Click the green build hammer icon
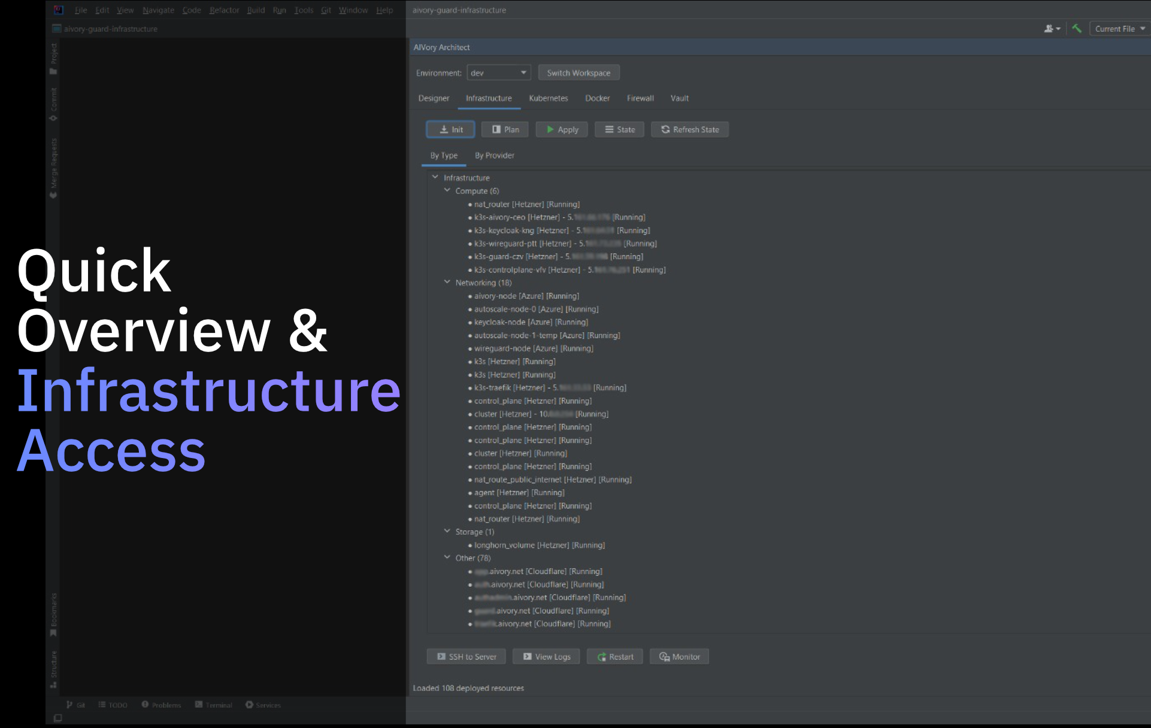Image resolution: width=1151 pixels, height=728 pixels. tap(1076, 28)
